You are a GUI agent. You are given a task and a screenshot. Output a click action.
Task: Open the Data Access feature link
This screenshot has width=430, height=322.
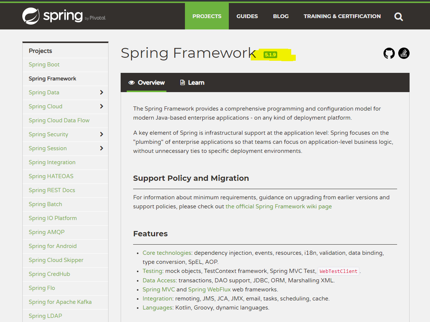coord(159,280)
